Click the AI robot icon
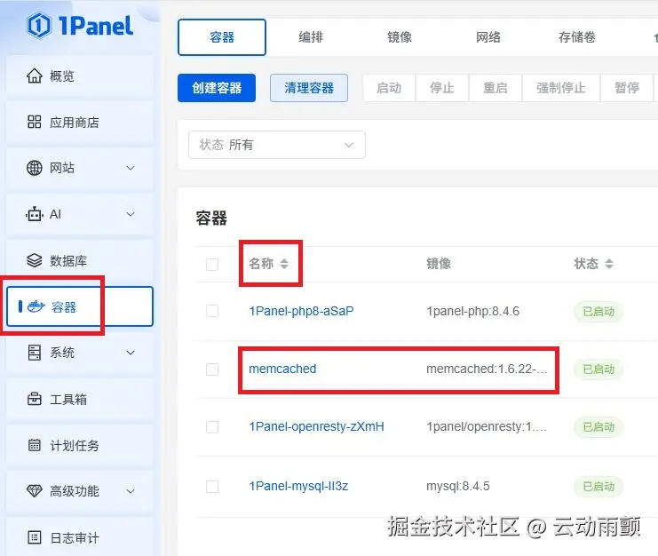The image size is (658, 556). click(35, 214)
